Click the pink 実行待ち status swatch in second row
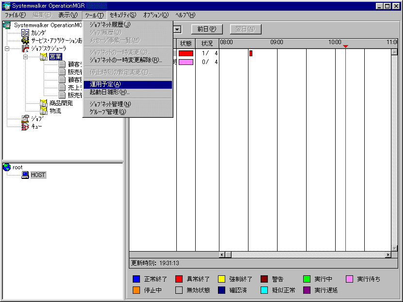The height and width of the screenshot is (302, 403). click(x=186, y=62)
